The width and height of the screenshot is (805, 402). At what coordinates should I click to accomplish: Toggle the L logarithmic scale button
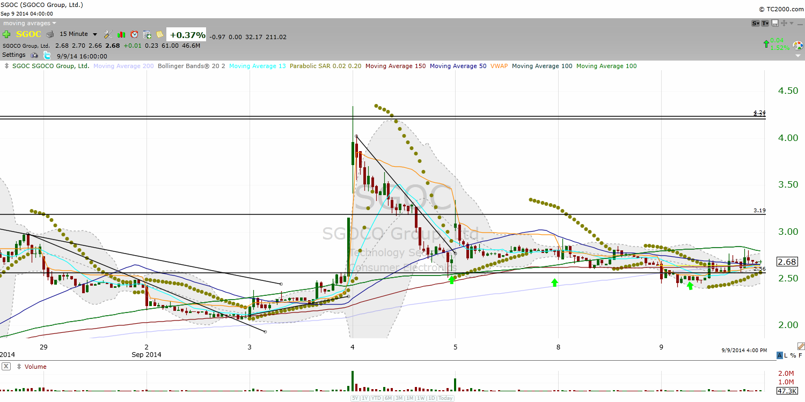[787, 355]
